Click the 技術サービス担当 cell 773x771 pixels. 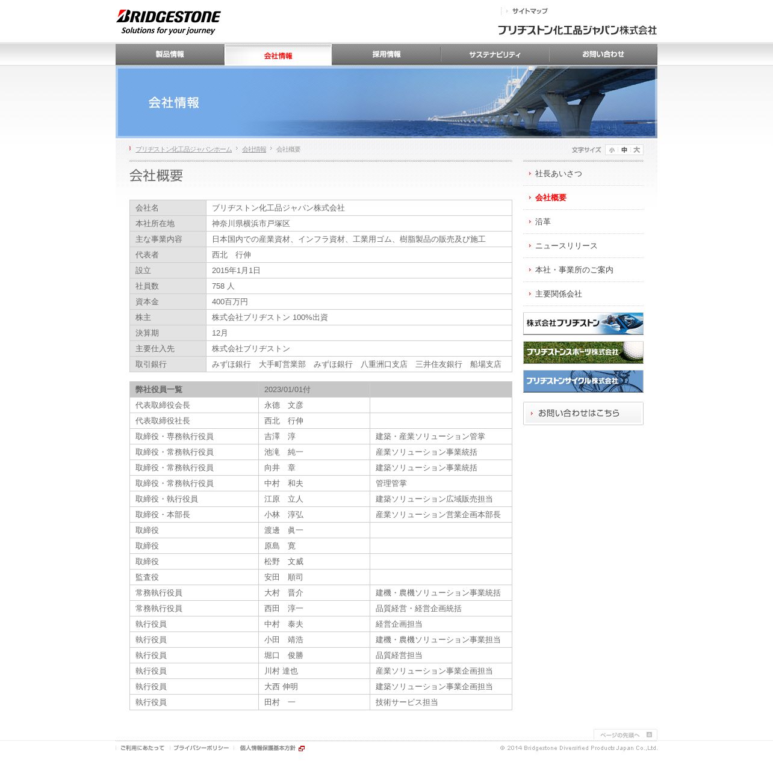[441, 702]
